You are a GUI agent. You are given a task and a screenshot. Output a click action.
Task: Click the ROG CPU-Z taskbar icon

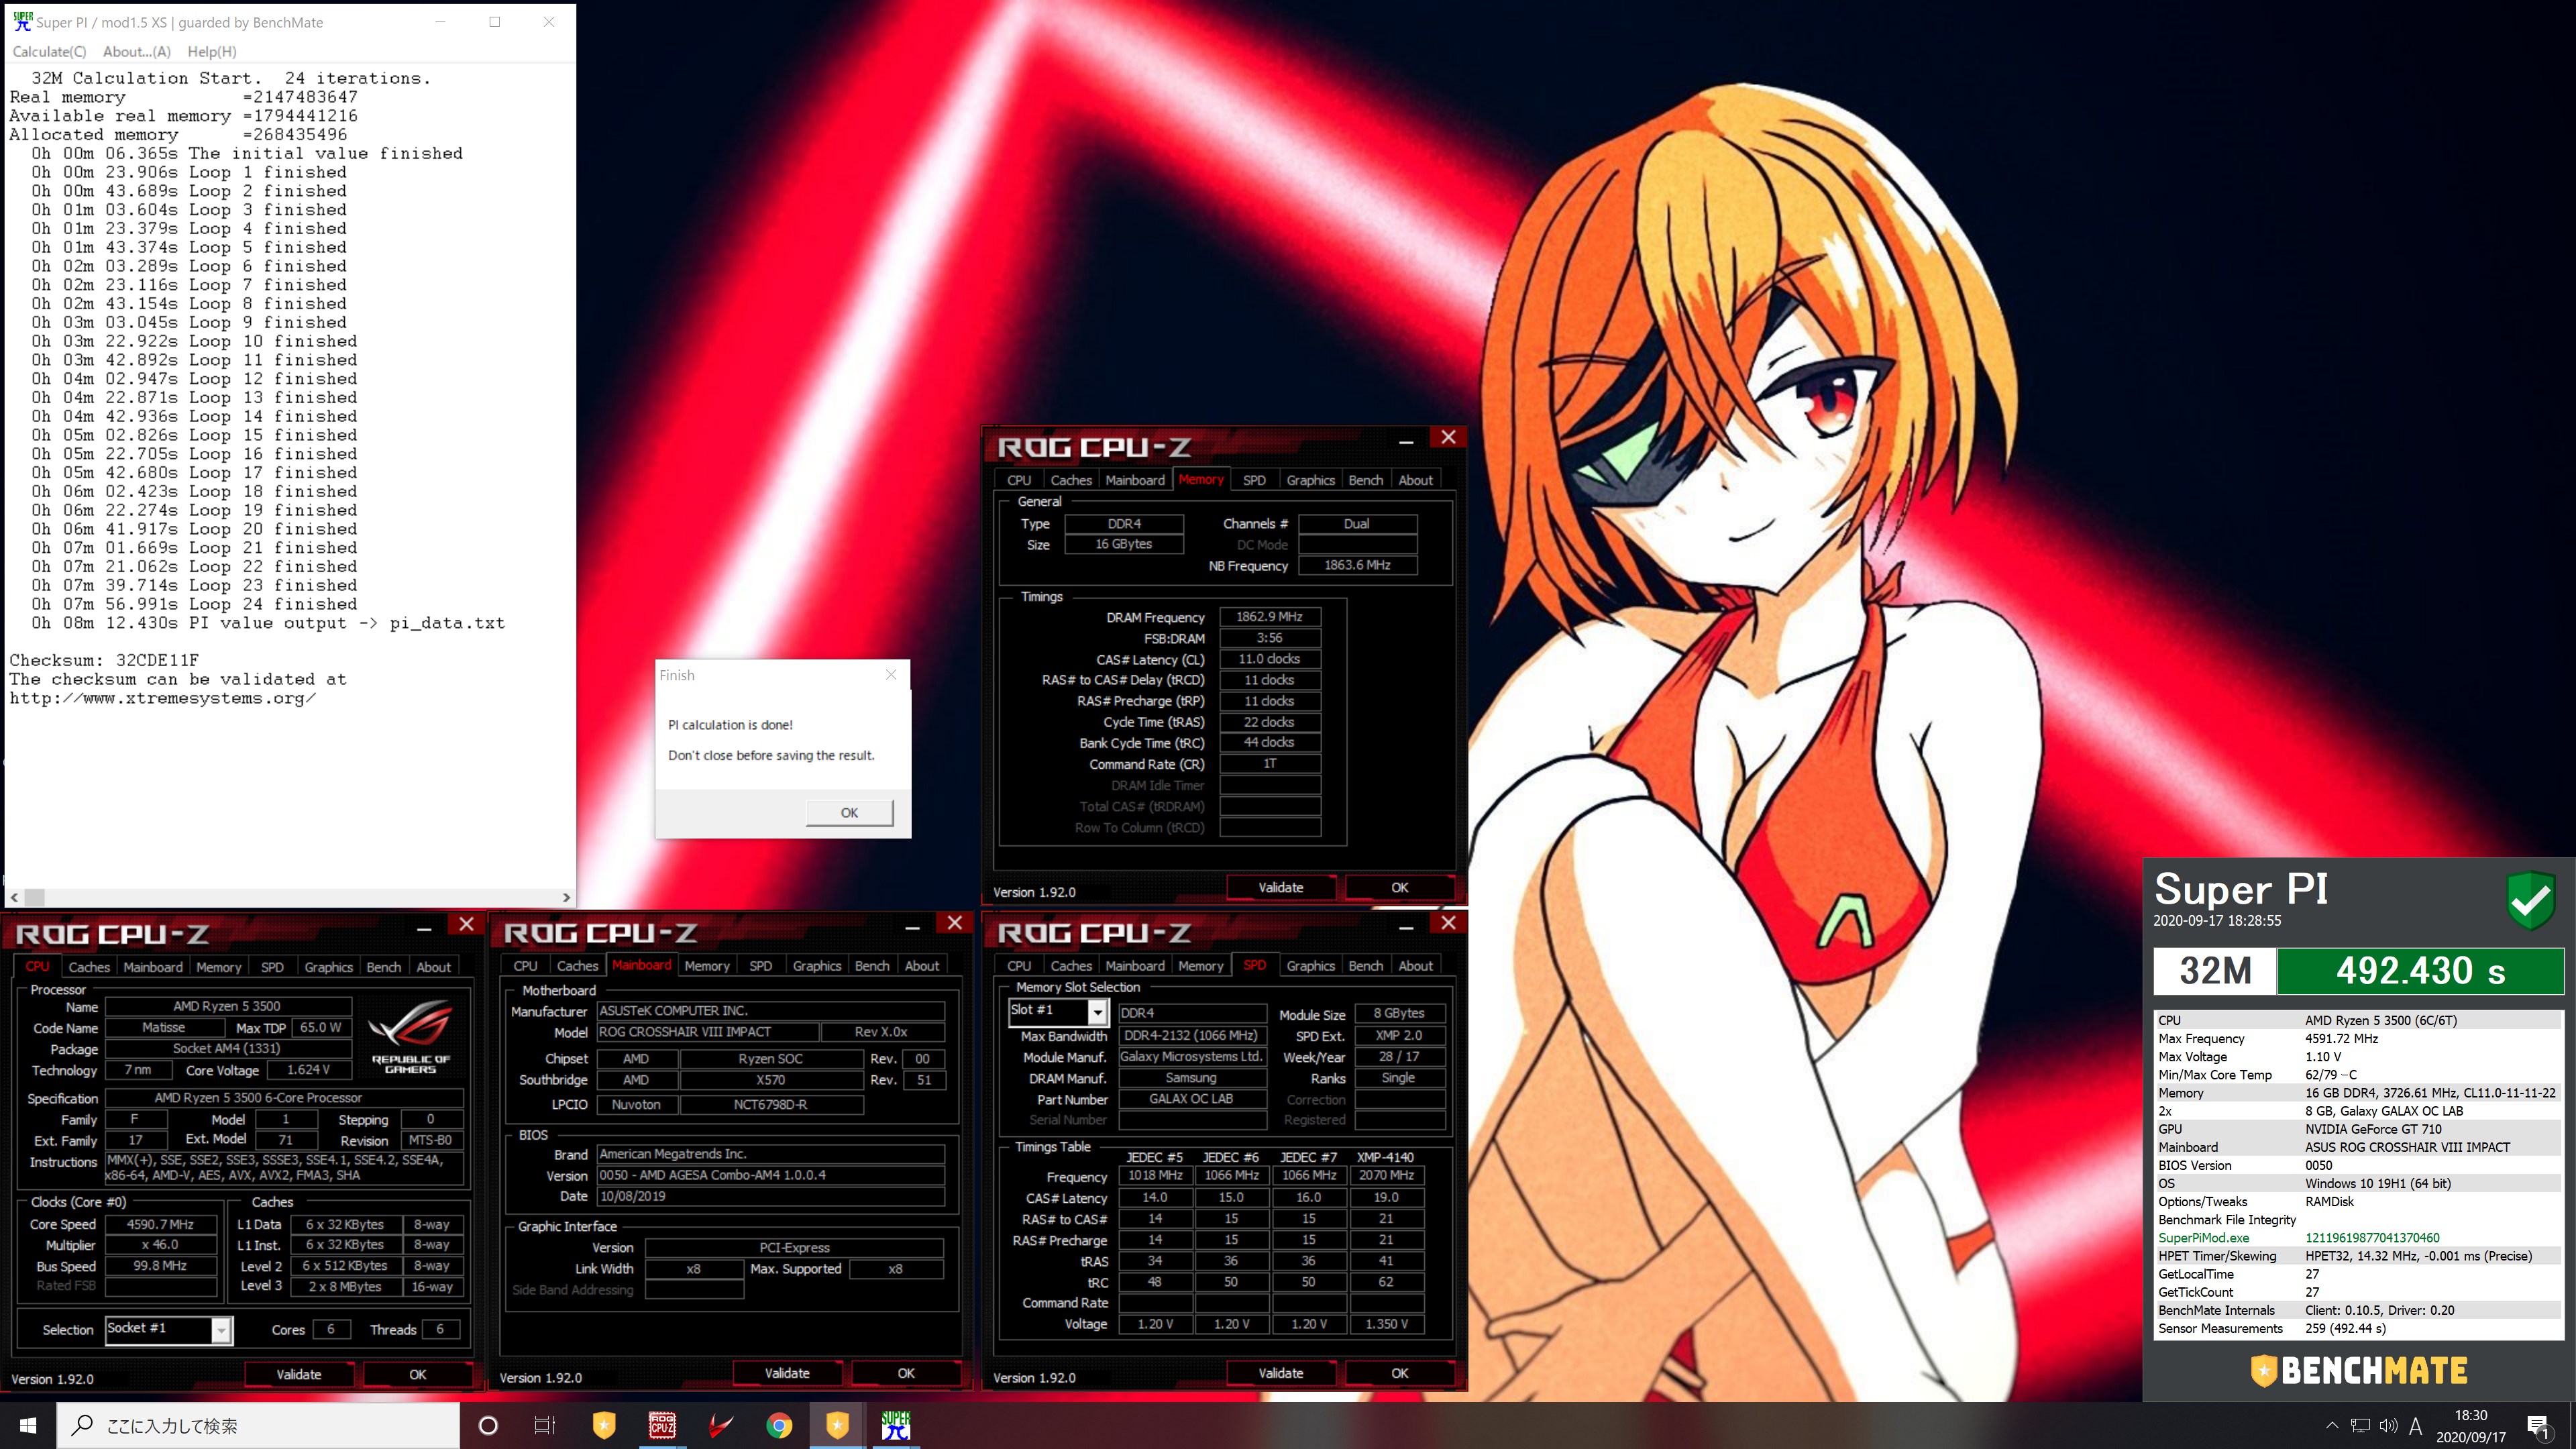pos(662,1425)
